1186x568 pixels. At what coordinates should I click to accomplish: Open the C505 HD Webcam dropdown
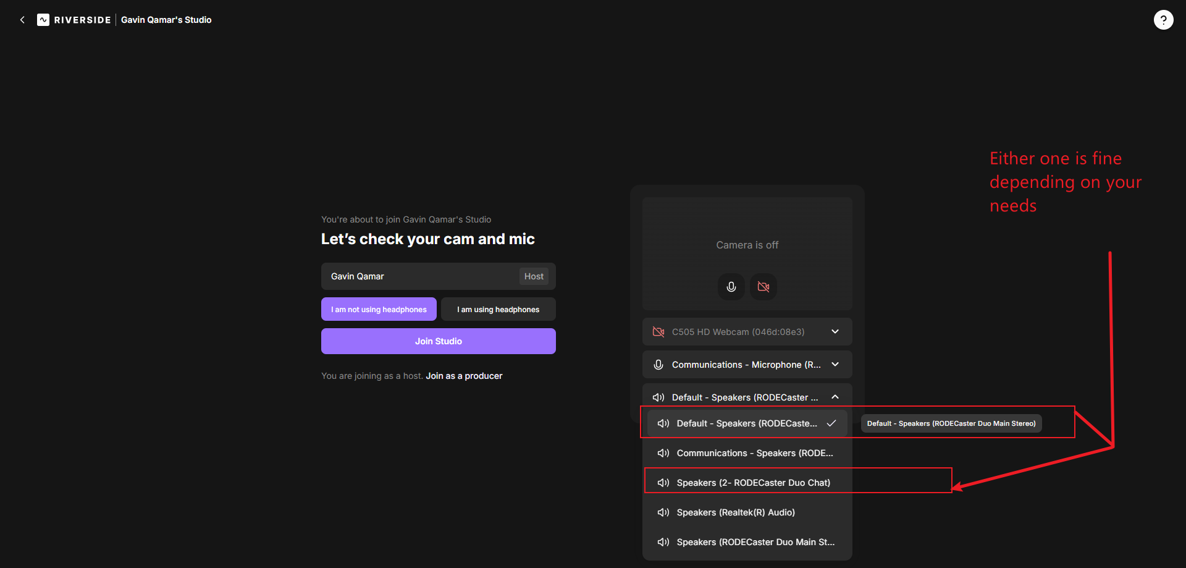(747, 332)
